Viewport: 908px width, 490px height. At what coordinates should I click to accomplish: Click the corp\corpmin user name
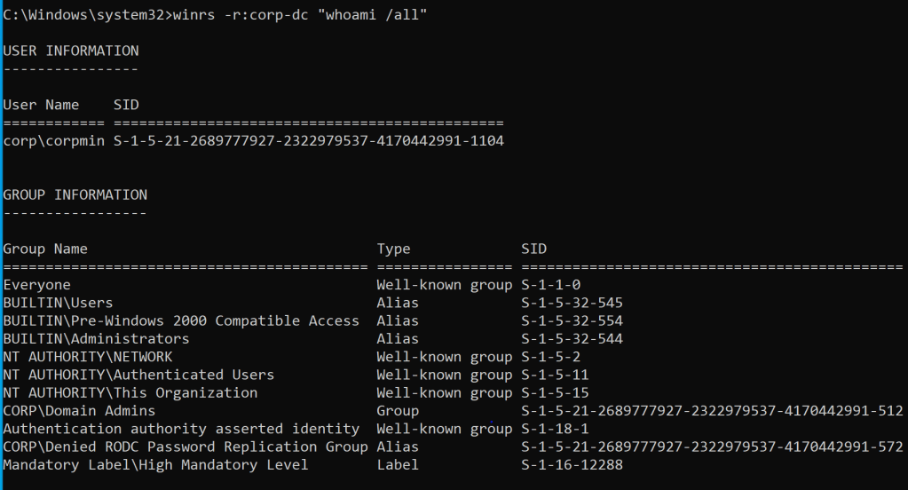coord(54,140)
